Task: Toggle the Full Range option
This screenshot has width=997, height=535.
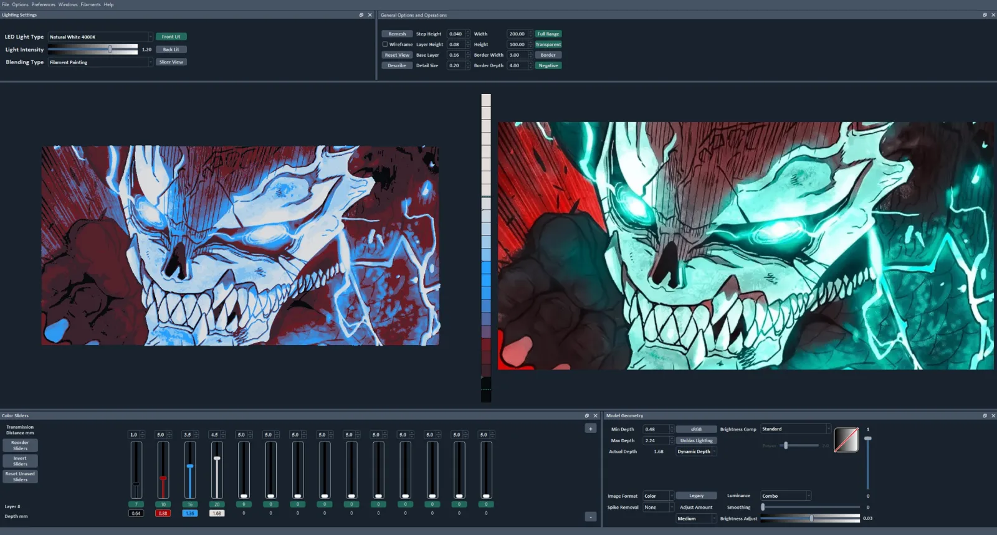Action: [x=548, y=34]
